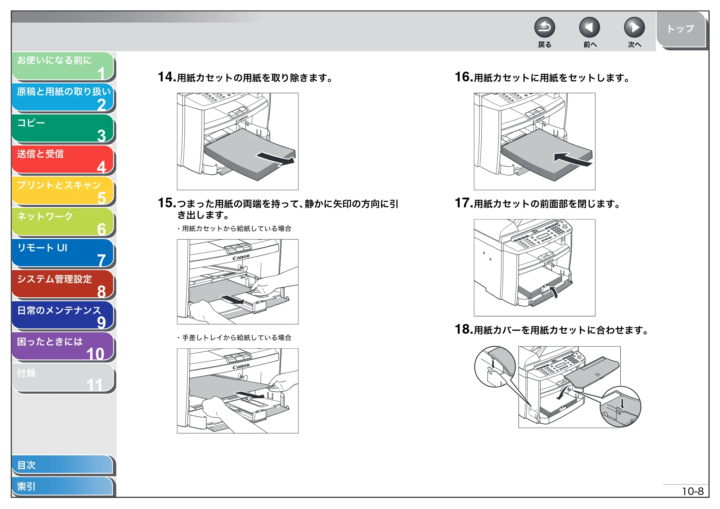Image resolution: width=720 pixels, height=509 pixels.
Task: Click the 前へ (previous page) arrow icon
Action: [x=589, y=27]
